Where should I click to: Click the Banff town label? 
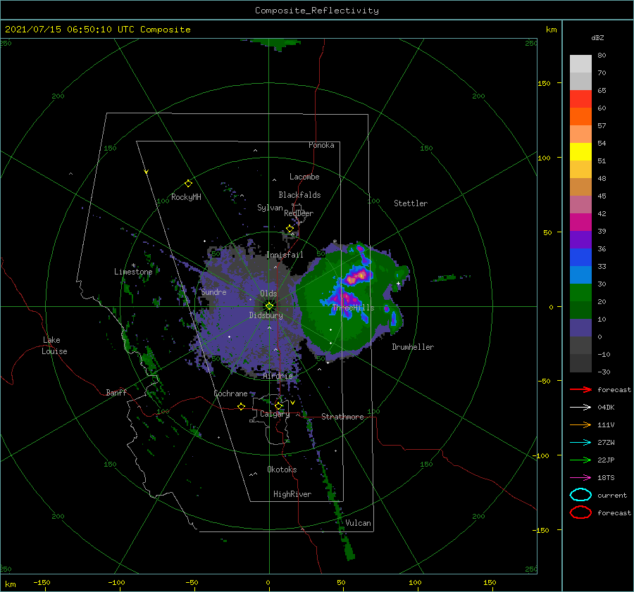click(116, 392)
